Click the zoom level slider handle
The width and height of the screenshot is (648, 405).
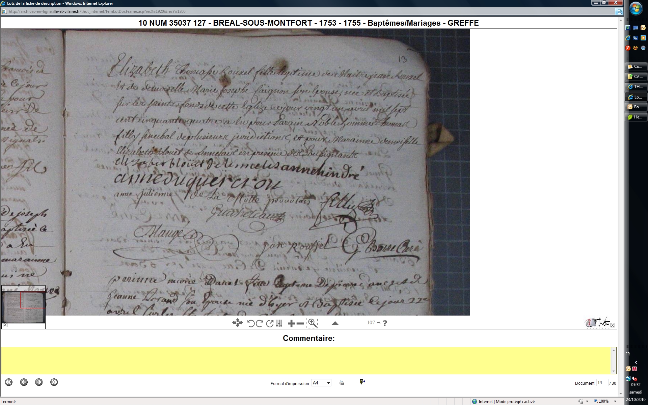(x=335, y=323)
